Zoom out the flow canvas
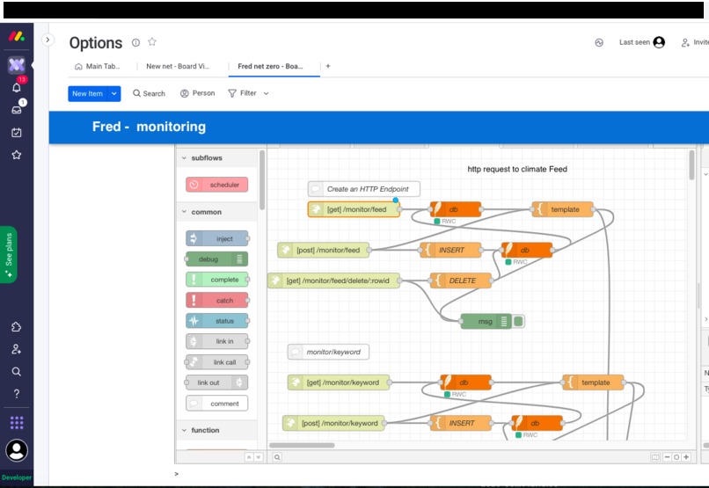Image resolution: width=709 pixels, height=488 pixels. [x=667, y=457]
